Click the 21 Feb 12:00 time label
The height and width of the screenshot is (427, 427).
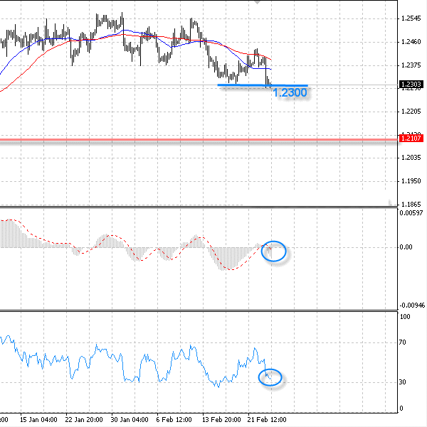[267, 420]
